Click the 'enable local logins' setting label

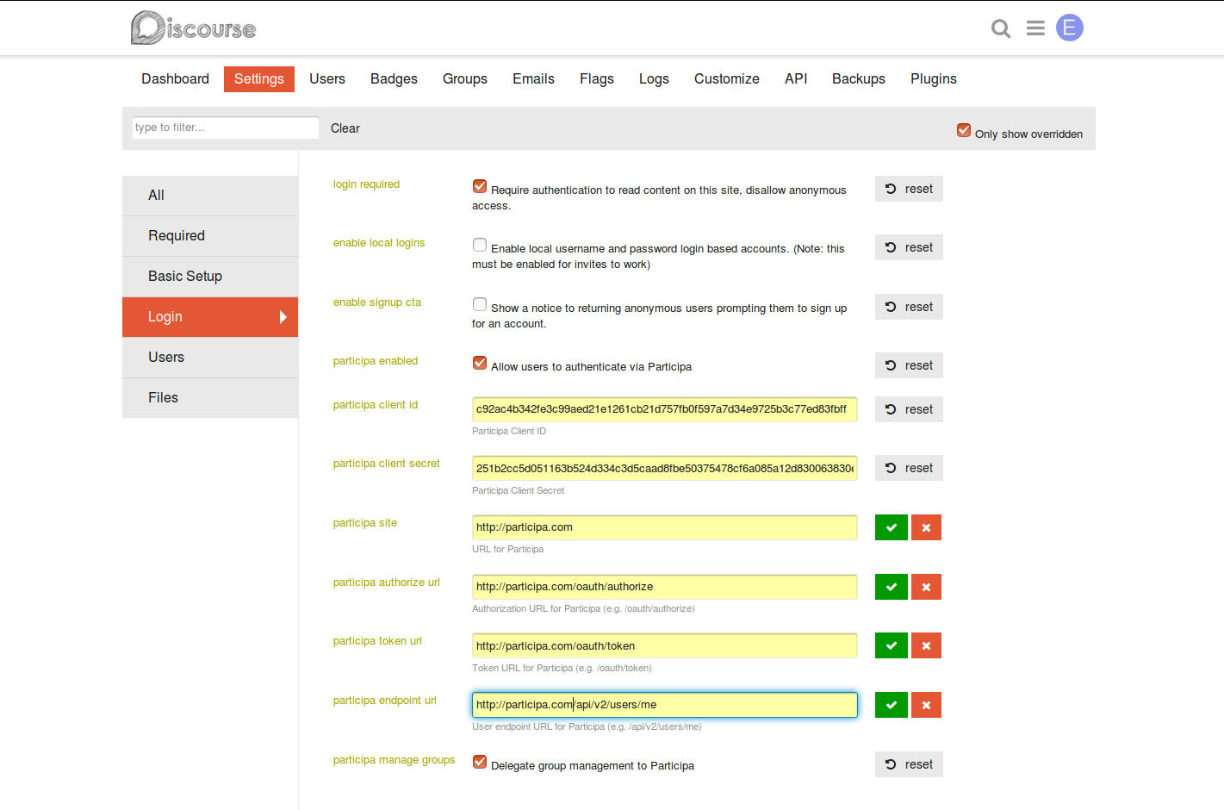[x=379, y=243]
